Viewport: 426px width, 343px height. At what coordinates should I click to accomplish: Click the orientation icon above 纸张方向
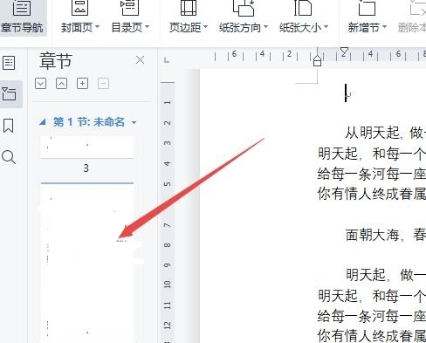click(x=244, y=8)
